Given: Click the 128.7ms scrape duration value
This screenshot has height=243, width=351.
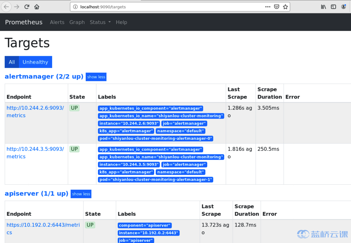Looking at the screenshot, I should point(245,225).
